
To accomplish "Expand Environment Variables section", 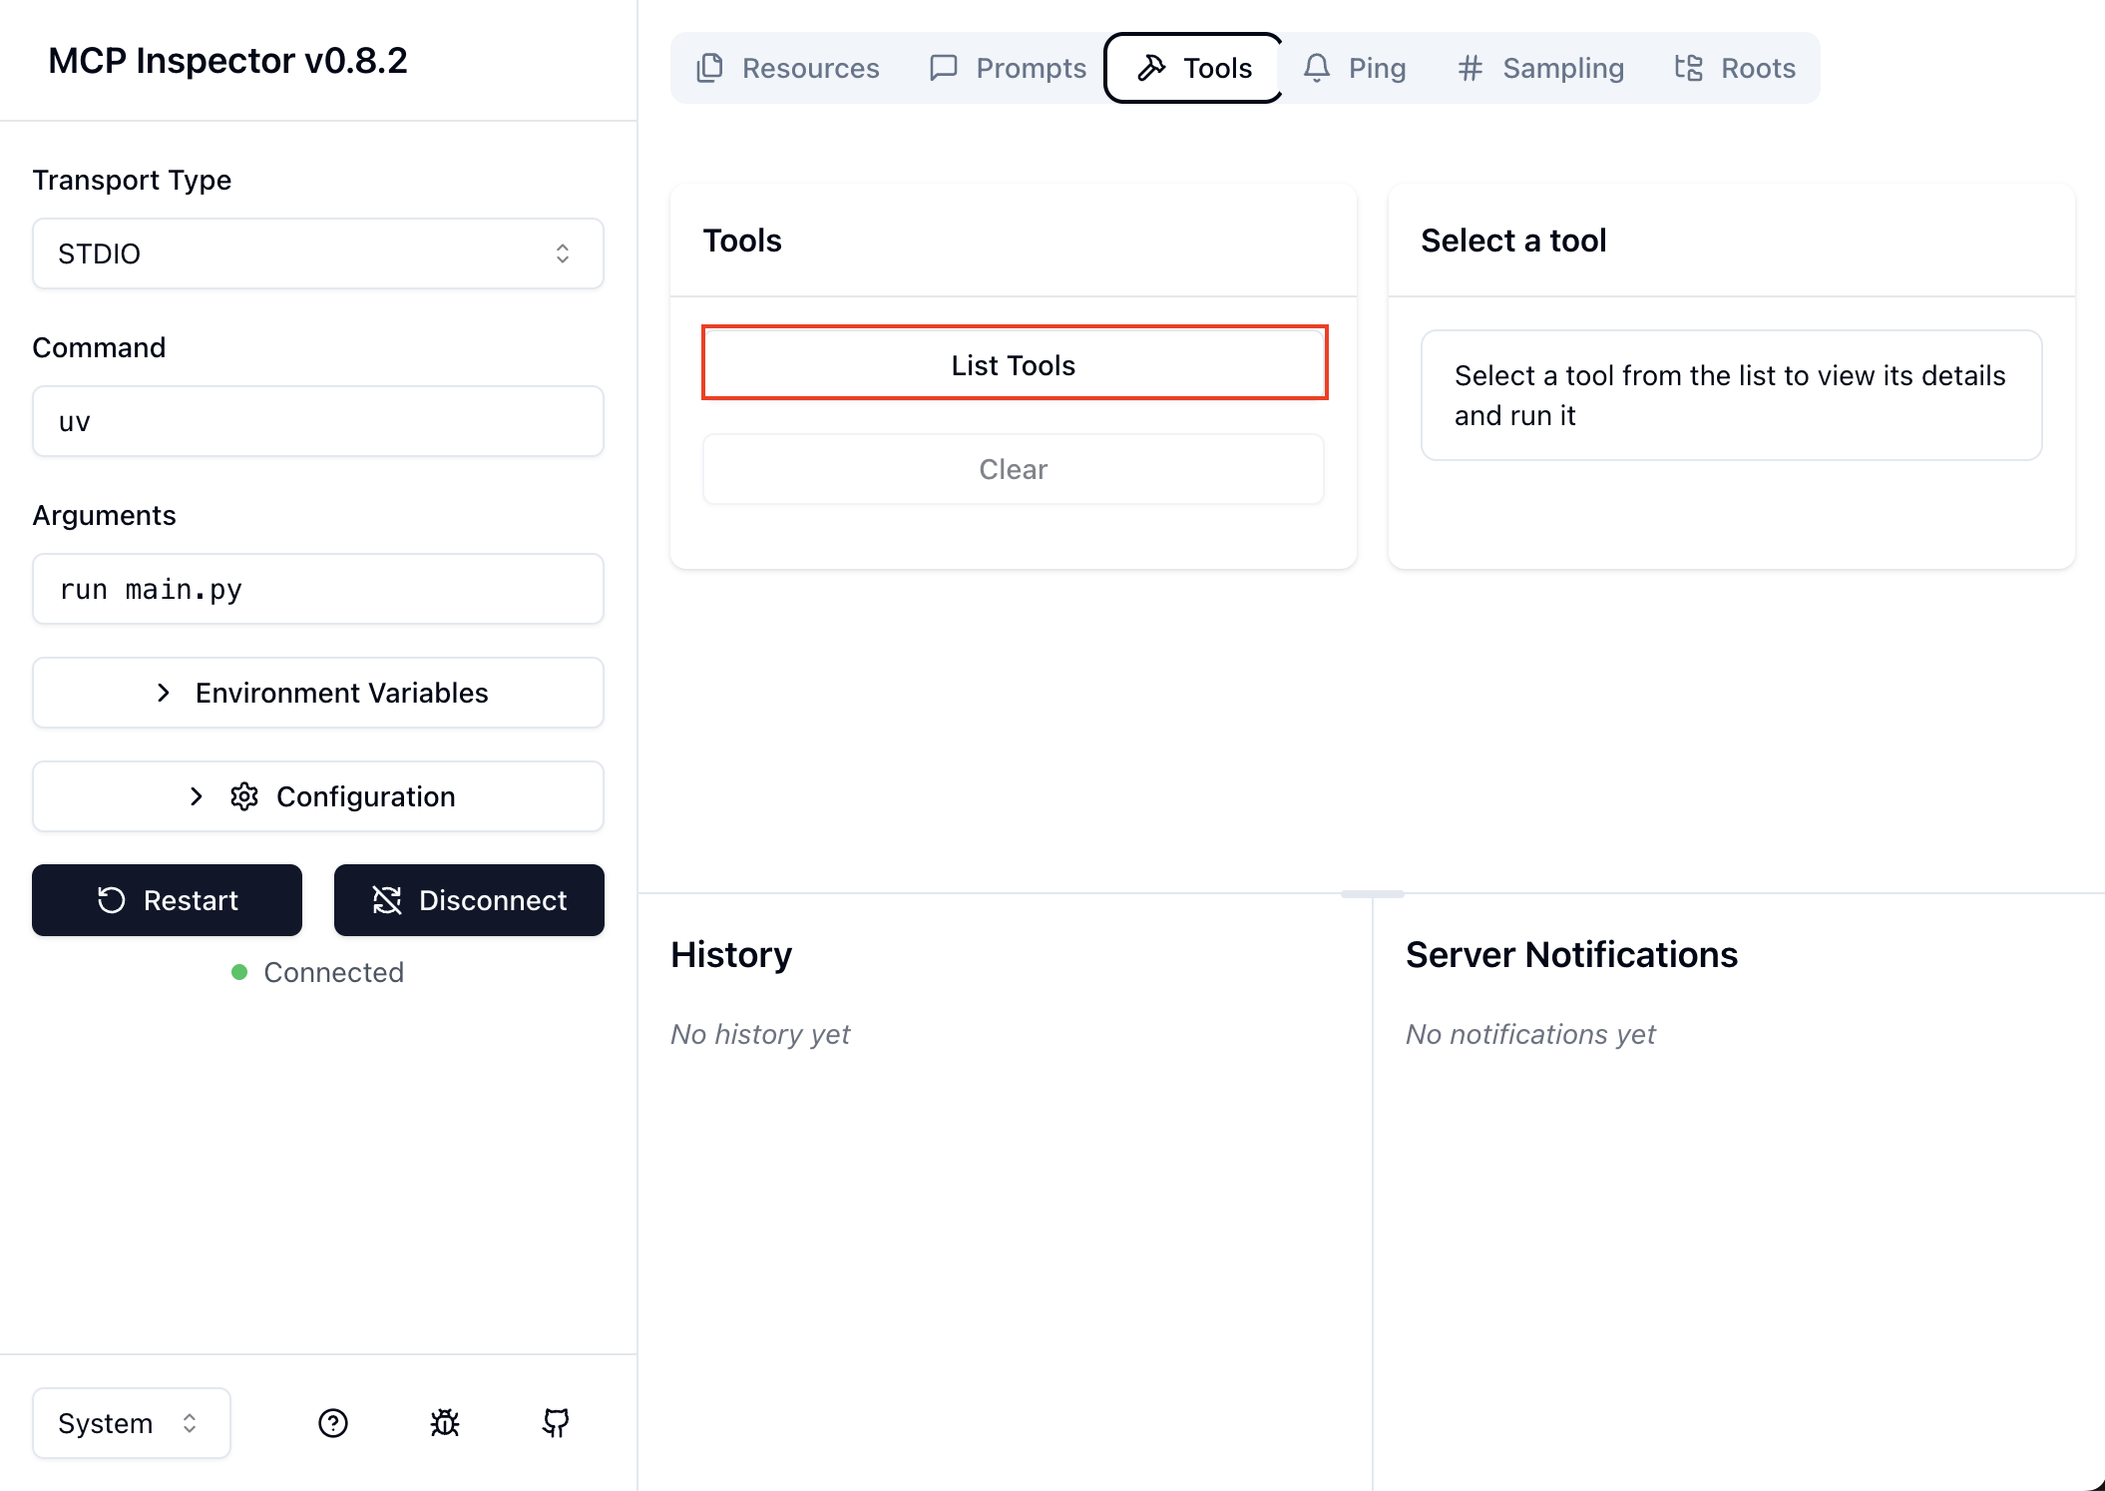I will [x=318, y=693].
